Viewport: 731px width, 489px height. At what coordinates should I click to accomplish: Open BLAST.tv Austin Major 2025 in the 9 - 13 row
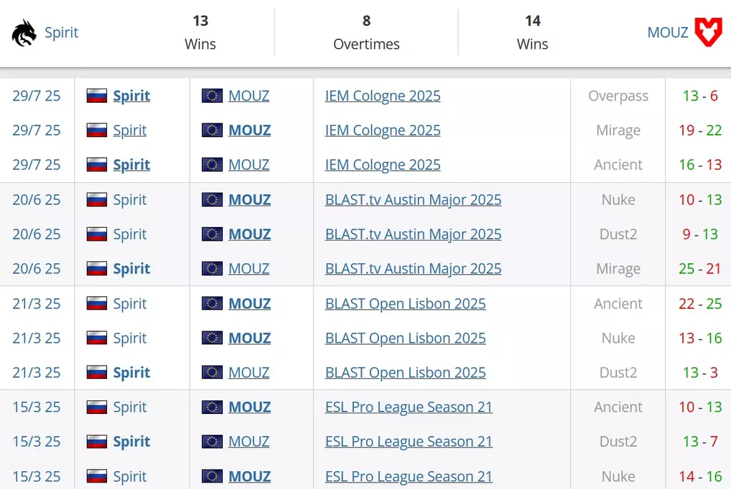click(413, 234)
